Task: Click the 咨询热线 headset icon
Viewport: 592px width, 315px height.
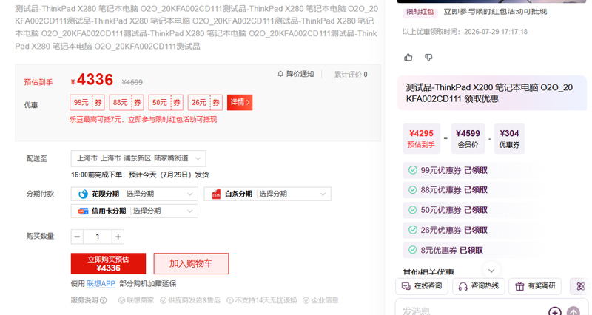Action: pos(463,286)
